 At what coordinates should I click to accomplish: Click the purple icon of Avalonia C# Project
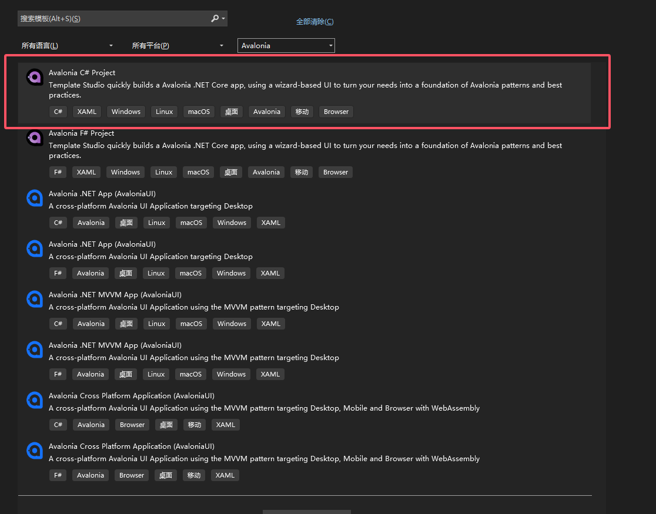click(x=35, y=77)
